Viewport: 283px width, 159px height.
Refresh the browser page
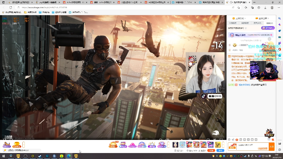[11, 7]
